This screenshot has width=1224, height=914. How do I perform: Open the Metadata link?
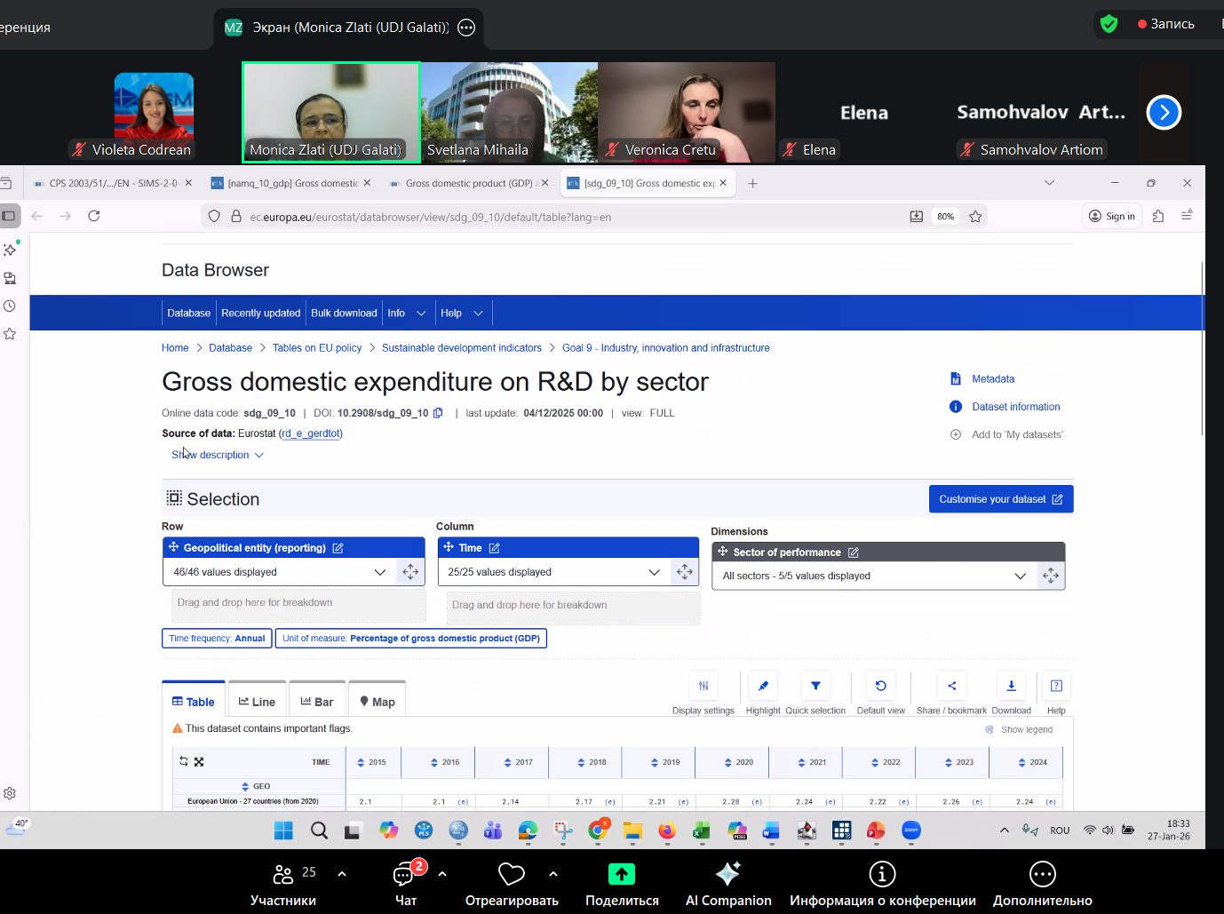click(992, 379)
